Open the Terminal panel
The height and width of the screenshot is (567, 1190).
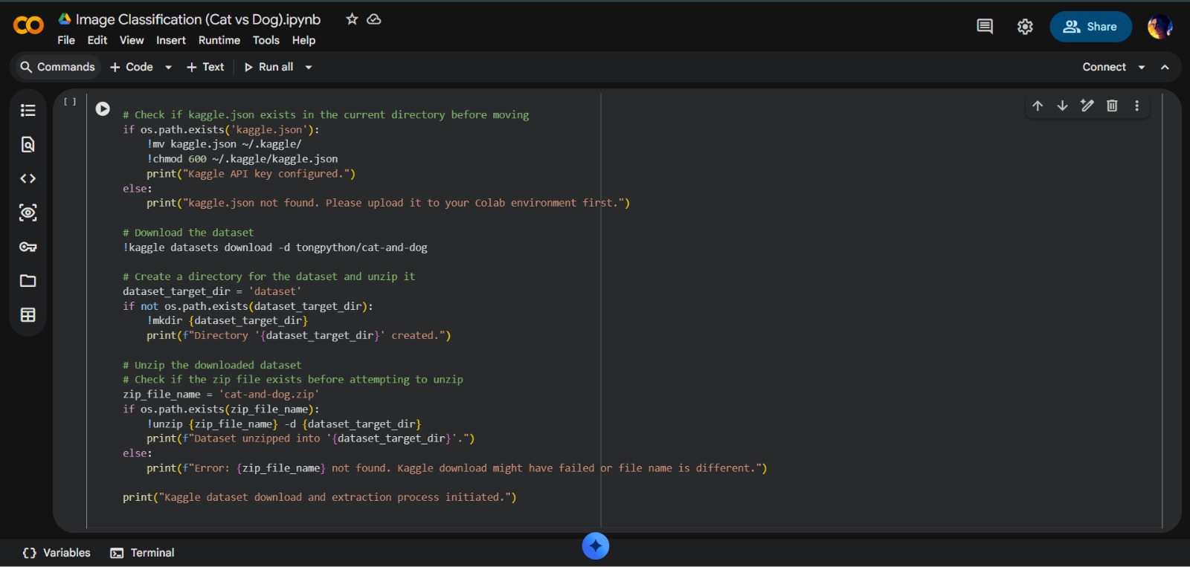click(142, 553)
